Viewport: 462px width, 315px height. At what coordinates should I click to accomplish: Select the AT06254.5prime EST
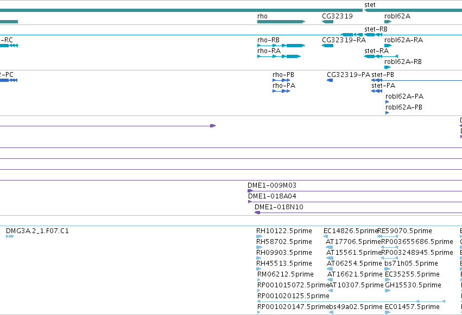330,269
